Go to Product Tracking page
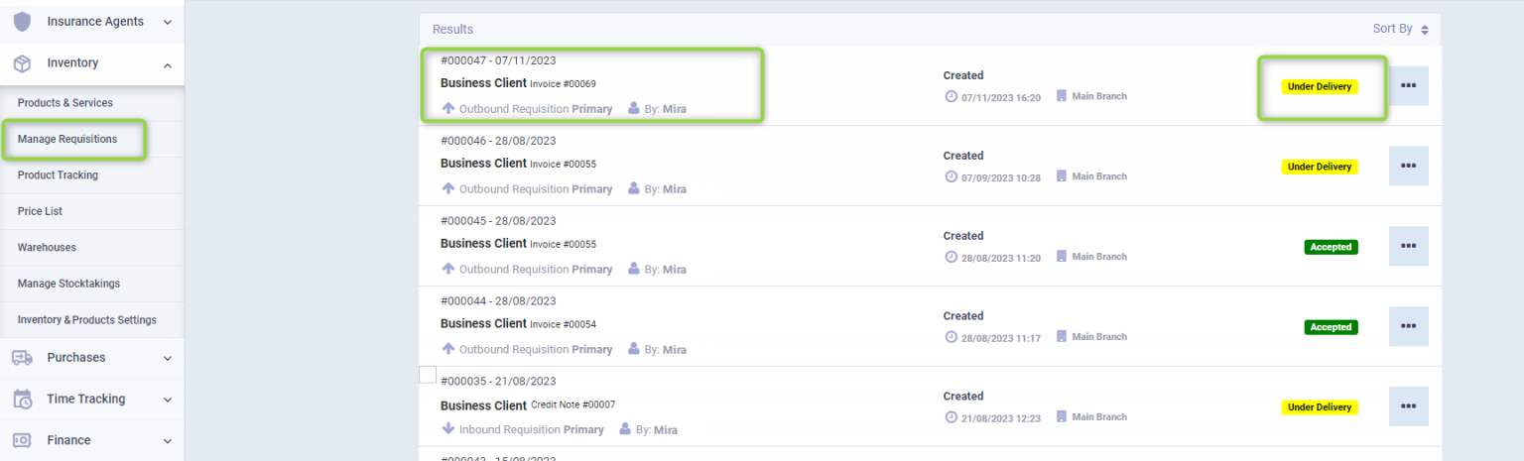1524x461 pixels. [58, 175]
